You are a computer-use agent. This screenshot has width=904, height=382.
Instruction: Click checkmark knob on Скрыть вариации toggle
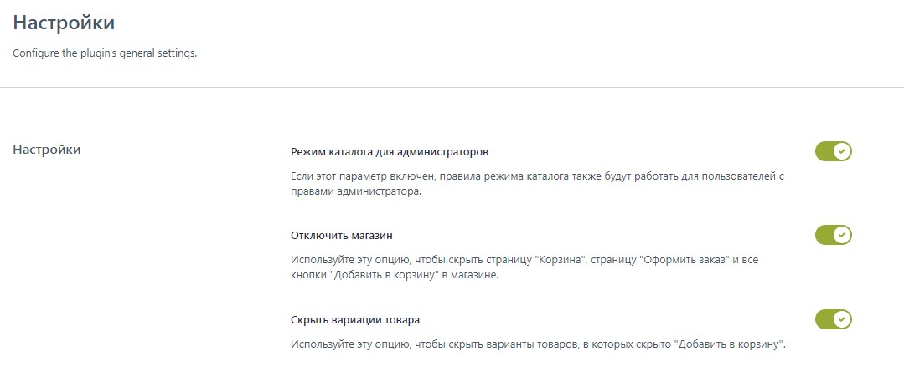pos(842,319)
